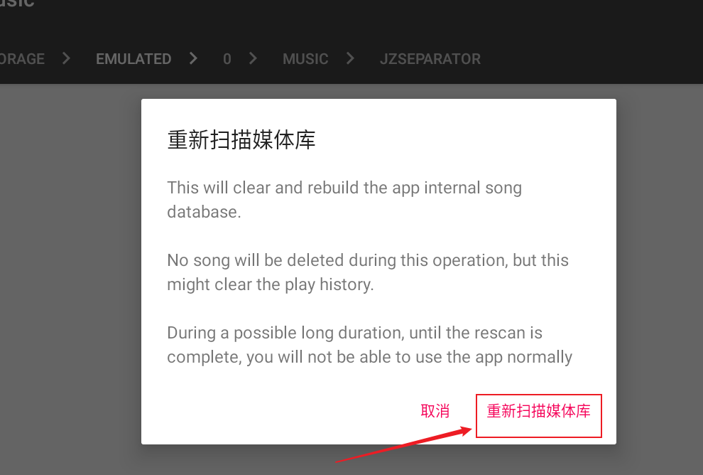Screen dimensions: 703x475
Task: Click the partially visible Music header title
Action: point(17,4)
